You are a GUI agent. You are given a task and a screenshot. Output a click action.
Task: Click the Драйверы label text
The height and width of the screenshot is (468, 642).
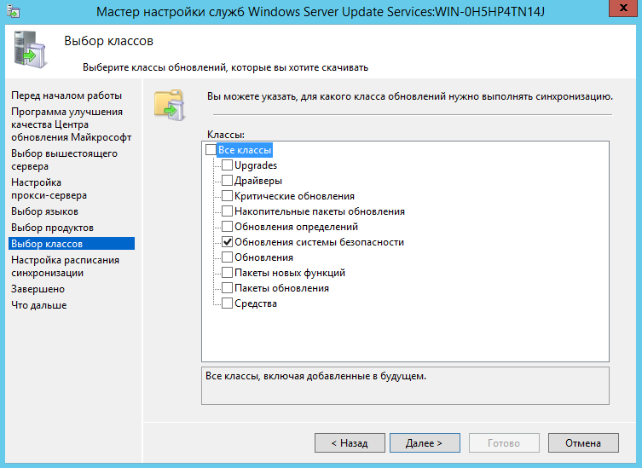click(x=258, y=181)
